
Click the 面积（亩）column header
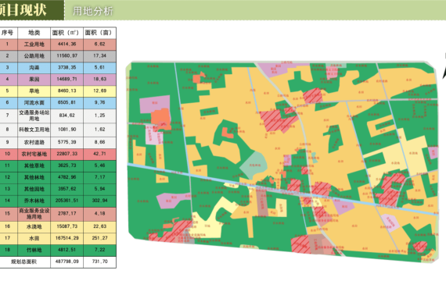100,33
